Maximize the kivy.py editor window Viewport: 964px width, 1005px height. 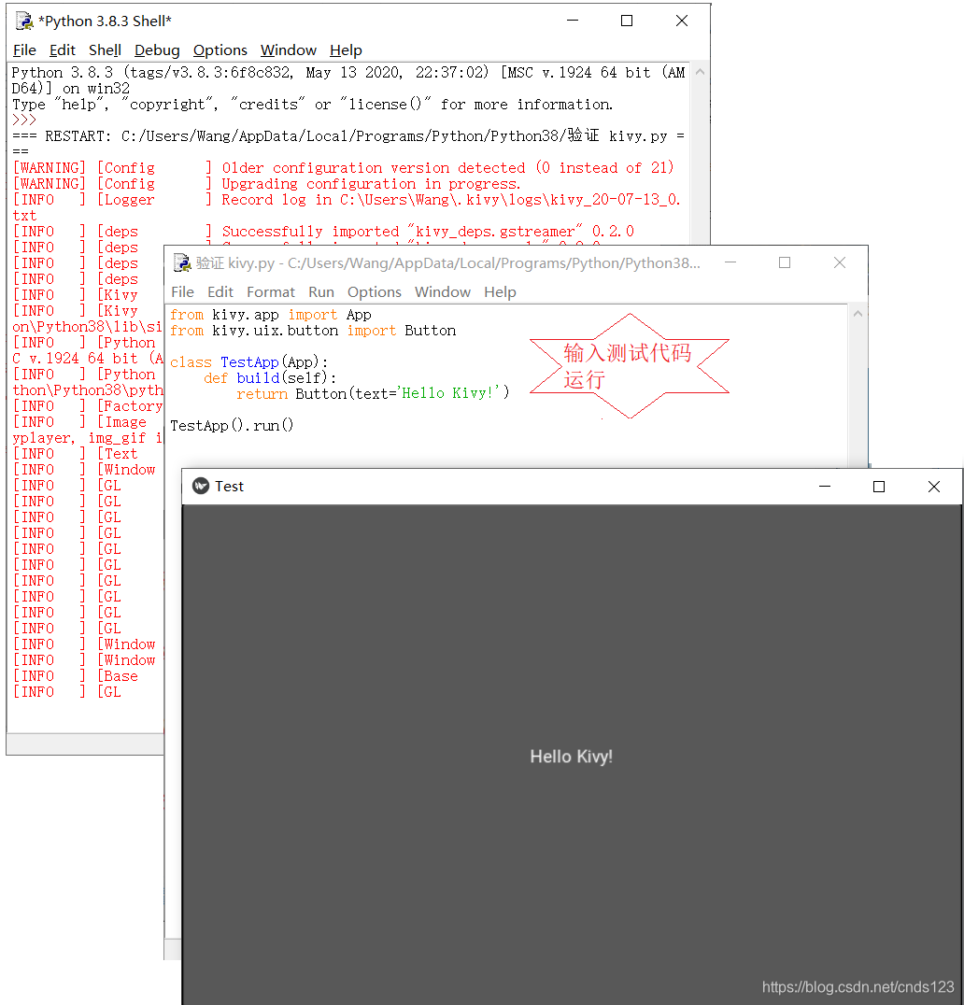coord(785,262)
